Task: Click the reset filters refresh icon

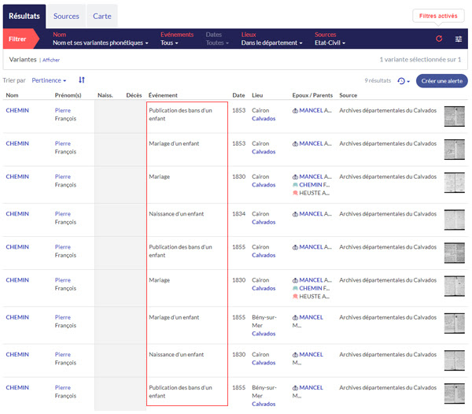Action: click(439, 39)
